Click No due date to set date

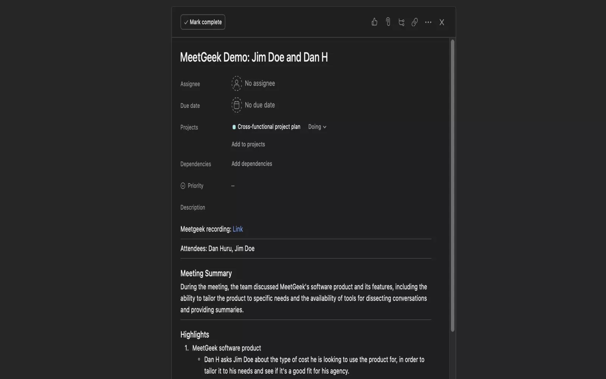pos(260,105)
